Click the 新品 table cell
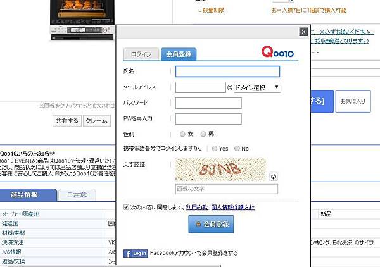This screenshot has width=380, height=267. pos(326,214)
